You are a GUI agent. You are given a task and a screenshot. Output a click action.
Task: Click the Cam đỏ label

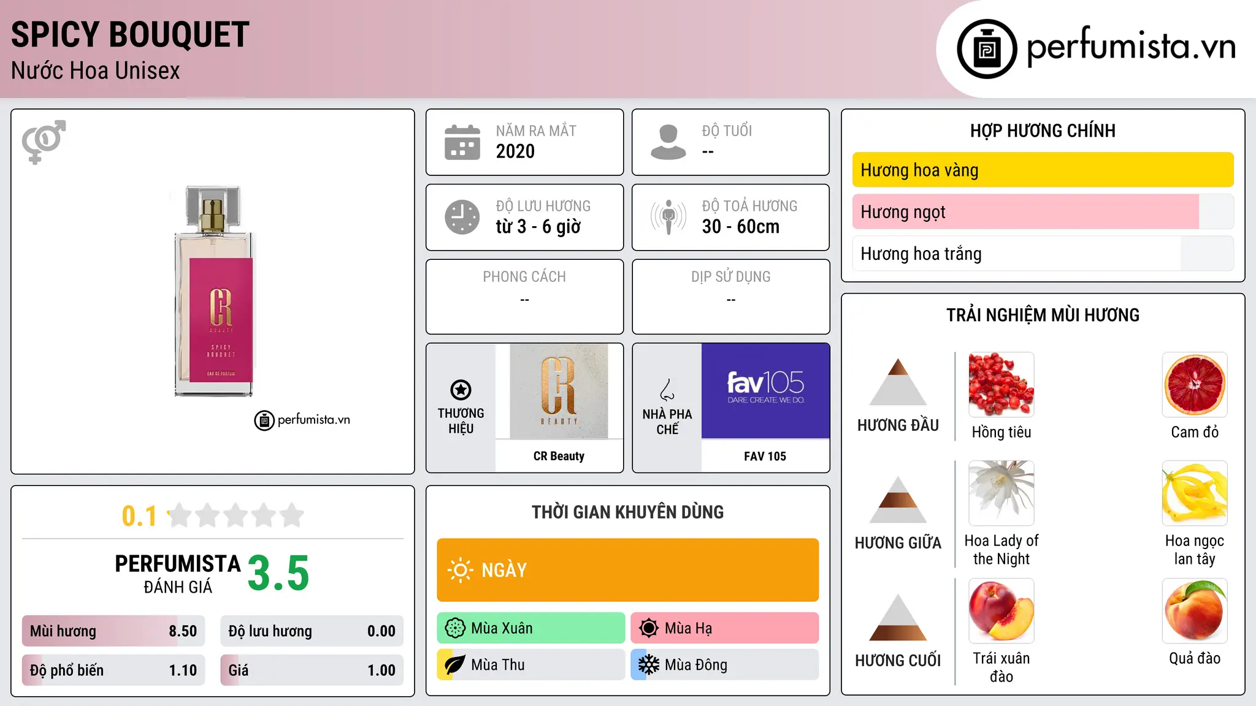[1195, 432]
